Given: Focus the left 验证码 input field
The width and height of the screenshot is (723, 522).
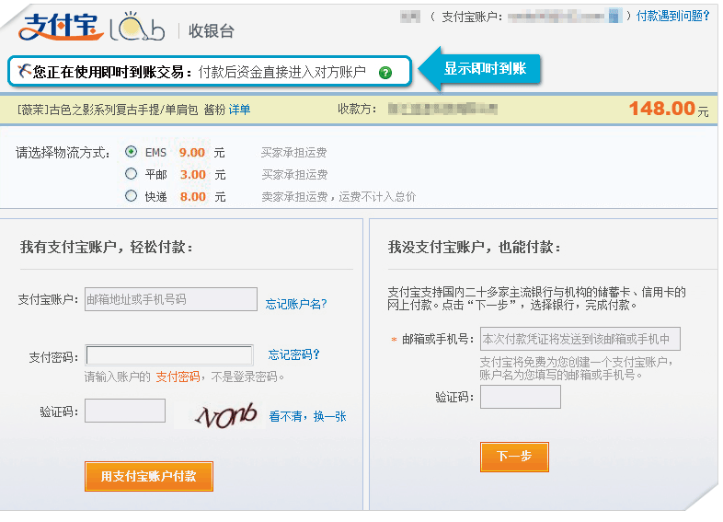Looking at the screenshot, I should tap(125, 411).
